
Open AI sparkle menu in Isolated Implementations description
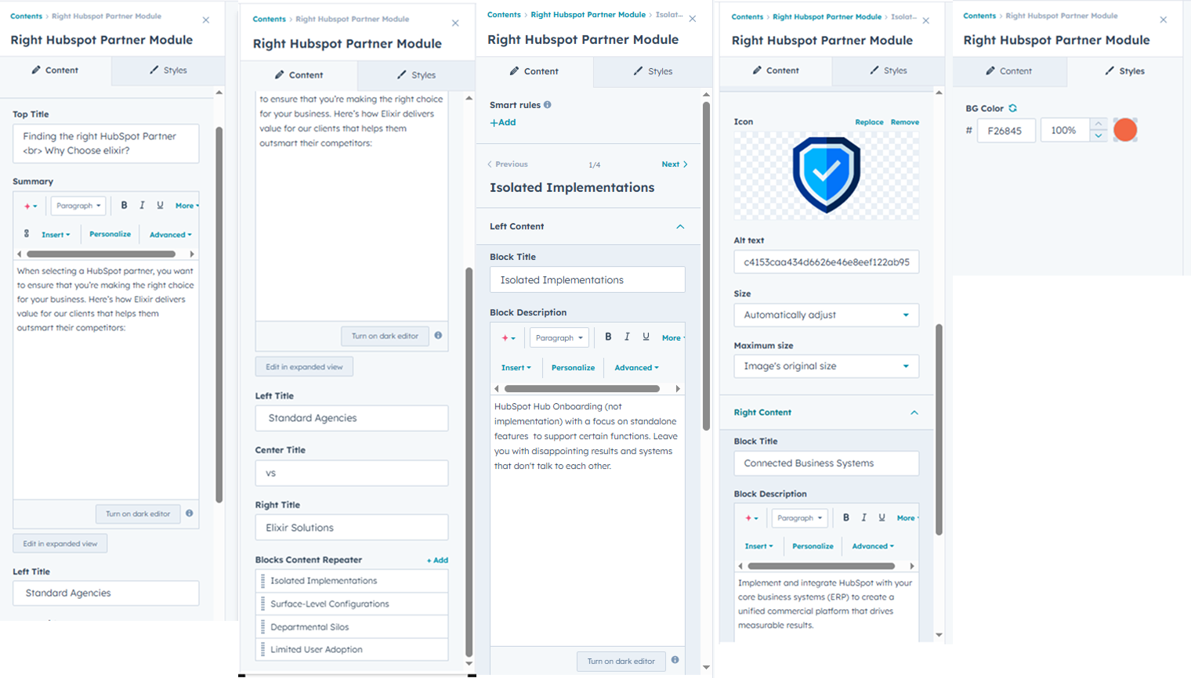509,338
